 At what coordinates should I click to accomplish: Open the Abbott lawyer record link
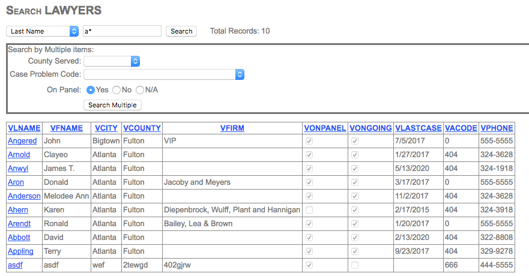point(19,237)
